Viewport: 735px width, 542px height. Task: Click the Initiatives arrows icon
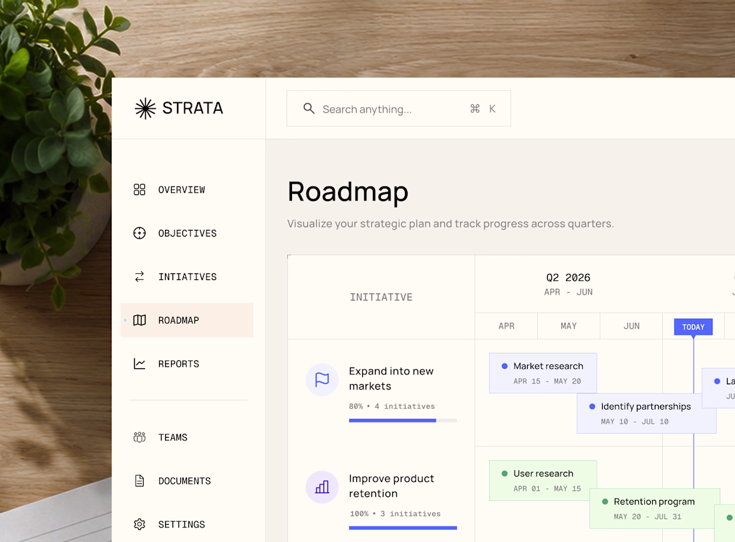139,277
